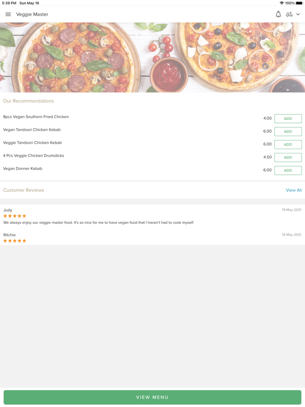This screenshot has width=305, height=407.
Task: Open the hamburger side menu
Action: pos(8,14)
